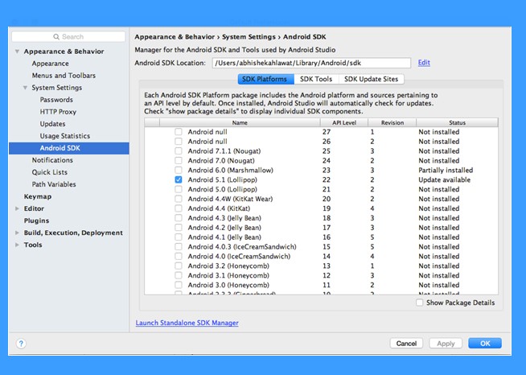This screenshot has width=526, height=375.
Task: Focus the settings Search field
Action: coord(68,36)
